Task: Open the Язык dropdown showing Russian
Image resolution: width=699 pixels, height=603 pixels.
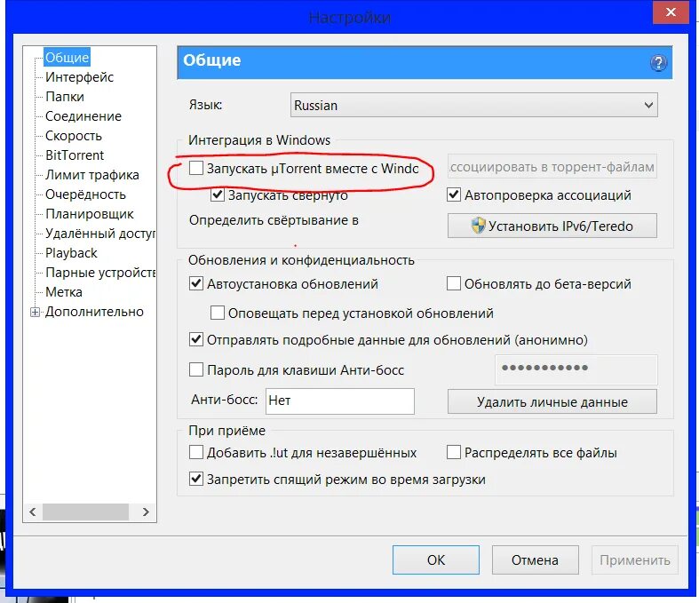Action: [474, 105]
